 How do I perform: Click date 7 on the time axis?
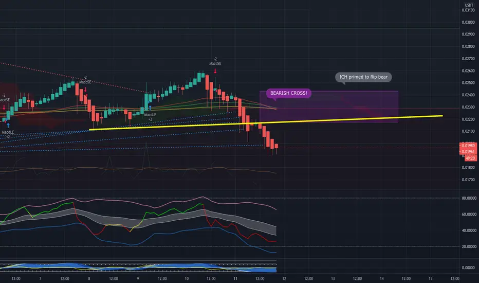tap(40, 279)
